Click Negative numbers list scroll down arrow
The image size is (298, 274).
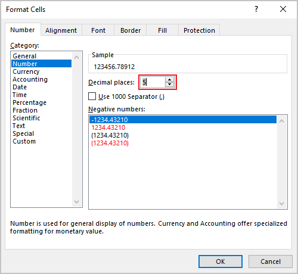coord(282,204)
